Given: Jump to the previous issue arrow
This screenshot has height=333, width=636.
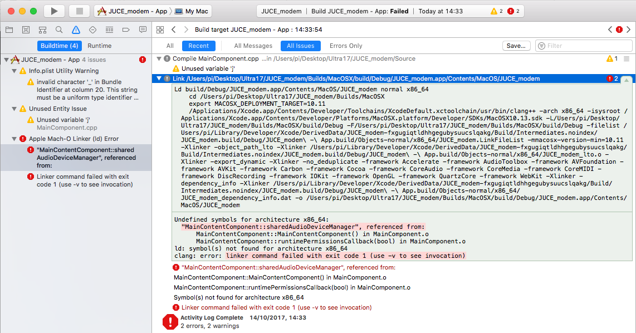Looking at the screenshot, I should click(x=610, y=30).
